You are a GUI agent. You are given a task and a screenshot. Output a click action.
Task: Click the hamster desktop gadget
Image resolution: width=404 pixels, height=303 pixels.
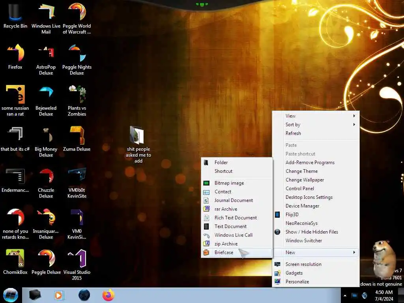384,259
